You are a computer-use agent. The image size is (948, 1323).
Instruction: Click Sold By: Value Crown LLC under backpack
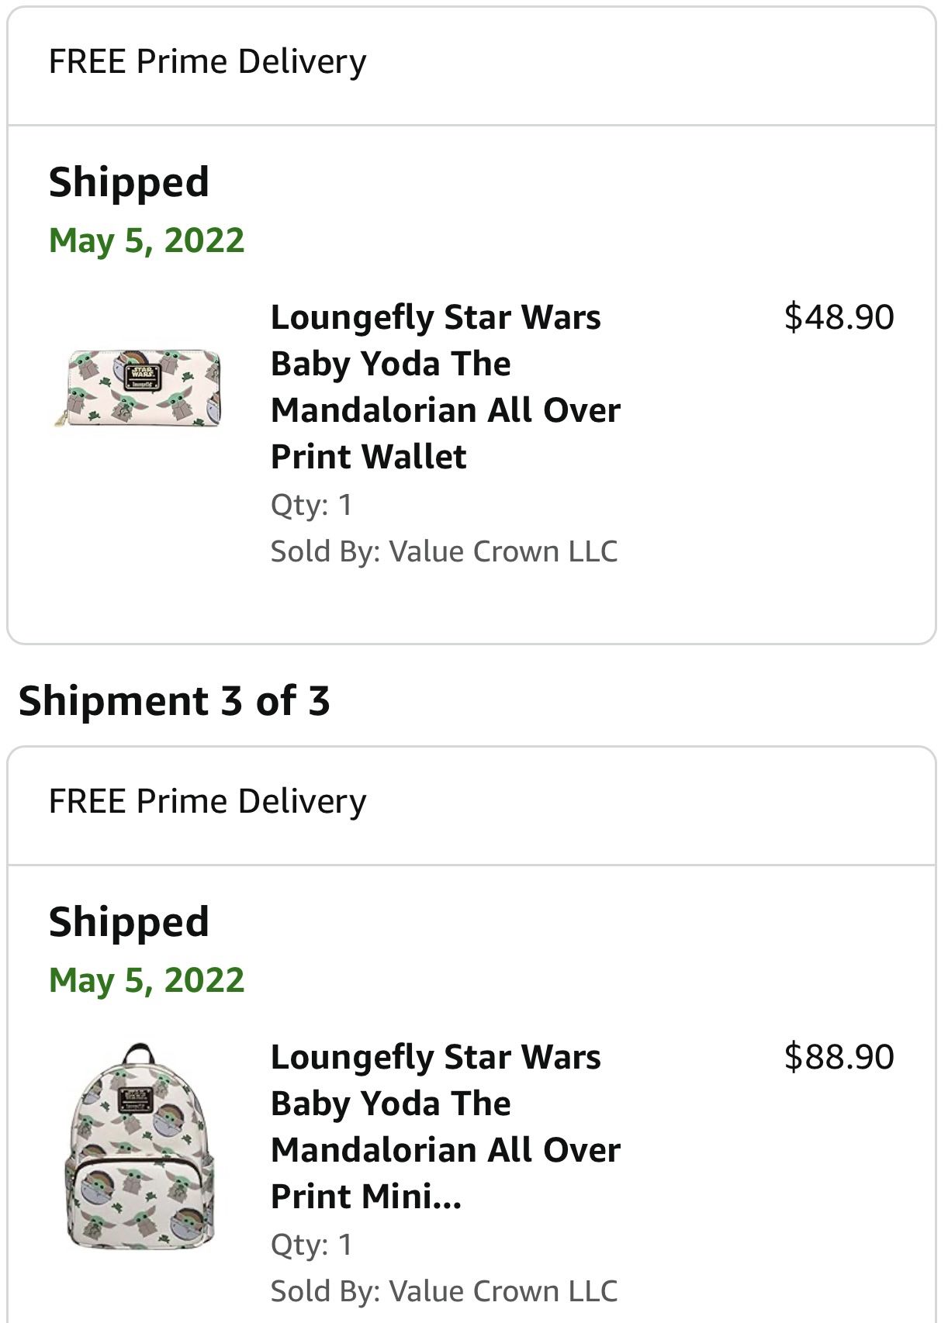coord(444,1291)
